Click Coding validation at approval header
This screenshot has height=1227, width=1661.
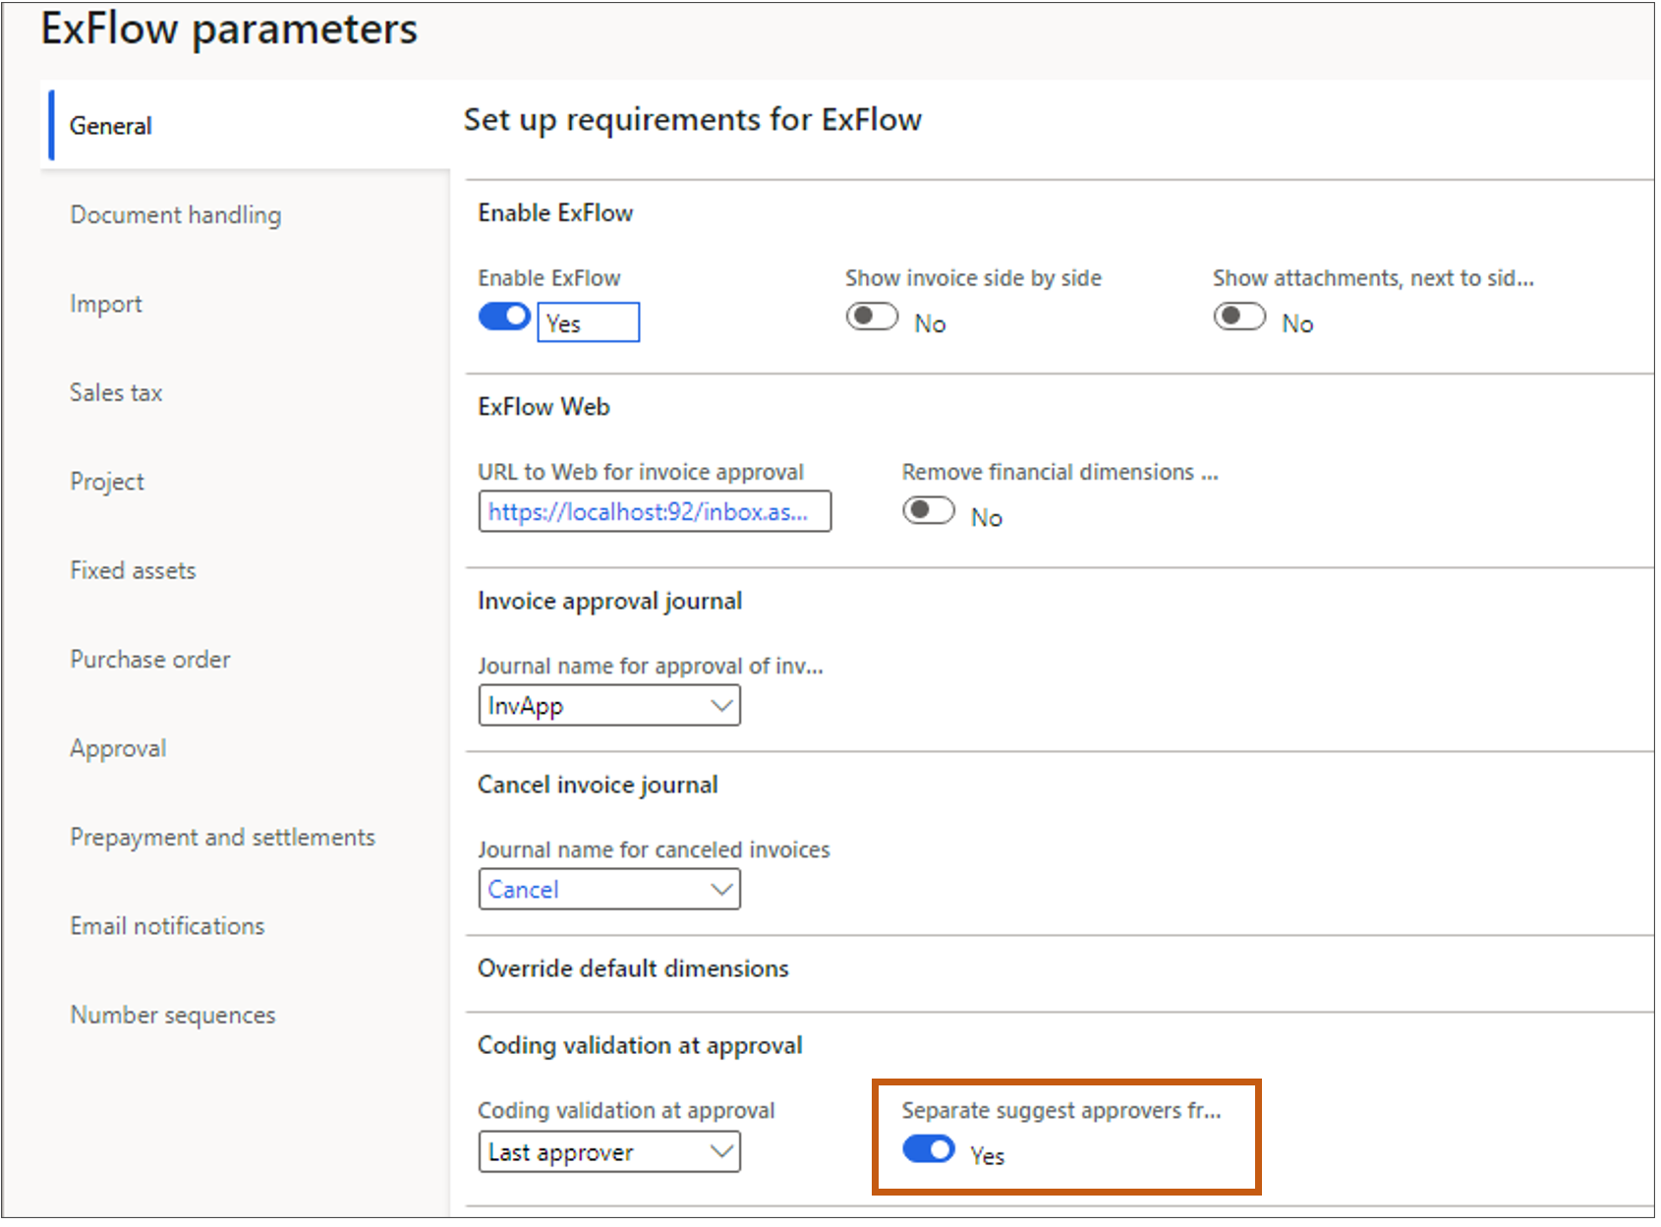click(640, 1045)
